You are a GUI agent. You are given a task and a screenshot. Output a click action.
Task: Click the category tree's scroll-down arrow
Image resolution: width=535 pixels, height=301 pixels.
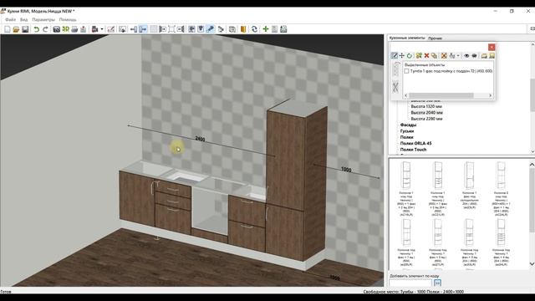pos(532,151)
